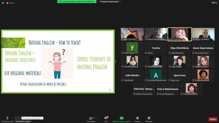Click muted mic icon beside Viktoriia Denysenko label

pyautogui.click(x=134, y=94)
